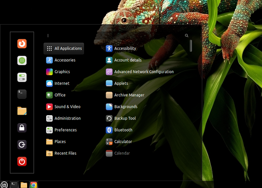Open the Accessories category
The height and width of the screenshot is (188, 262).
coord(64,60)
